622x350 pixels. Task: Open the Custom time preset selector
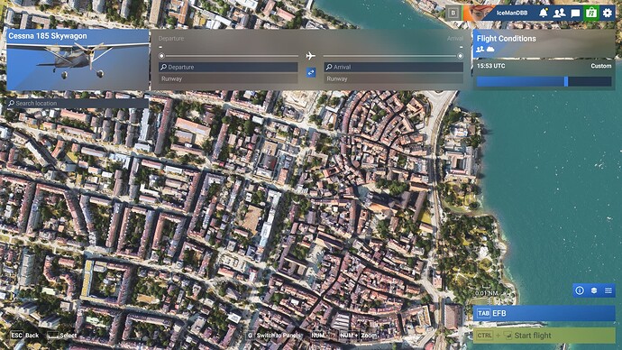click(x=600, y=66)
